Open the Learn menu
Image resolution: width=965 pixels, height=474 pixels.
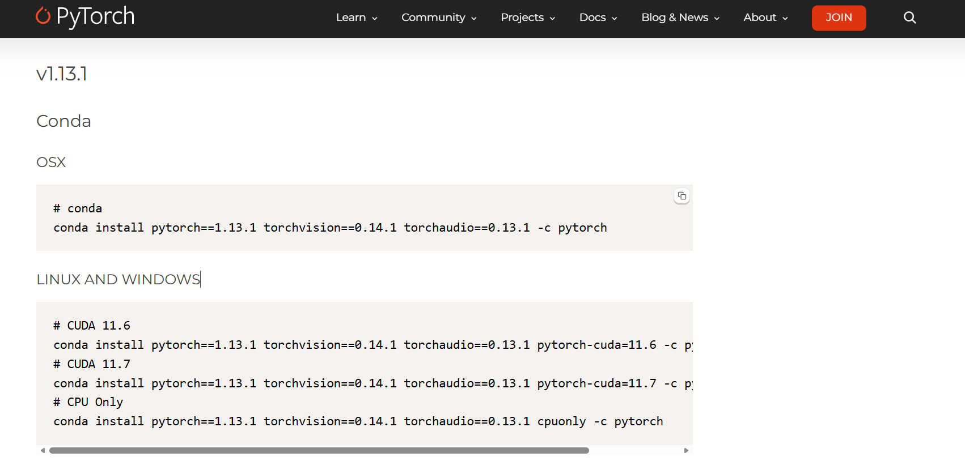tap(357, 18)
